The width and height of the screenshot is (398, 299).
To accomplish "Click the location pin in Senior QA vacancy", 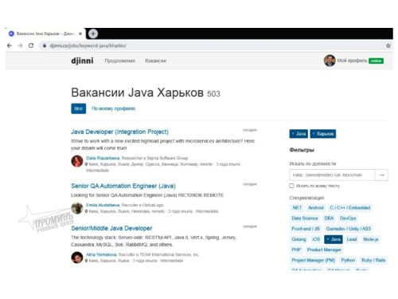I will [86, 211].
